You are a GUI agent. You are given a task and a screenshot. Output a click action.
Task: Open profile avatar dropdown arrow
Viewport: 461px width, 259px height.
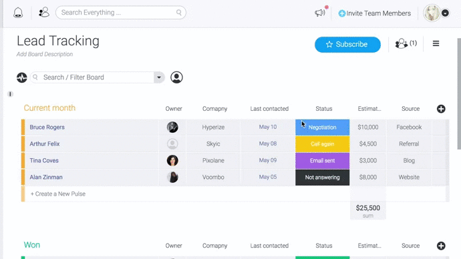[x=445, y=13]
